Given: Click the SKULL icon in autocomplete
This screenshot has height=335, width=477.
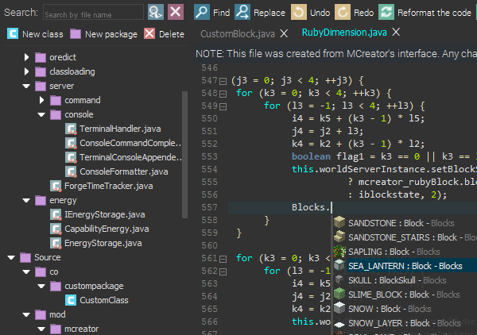Looking at the screenshot, I should pos(339,279).
